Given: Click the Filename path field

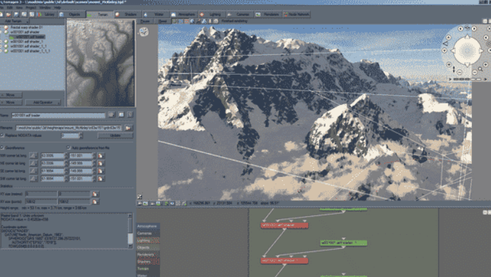Looking at the screenshot, I should (69, 128).
